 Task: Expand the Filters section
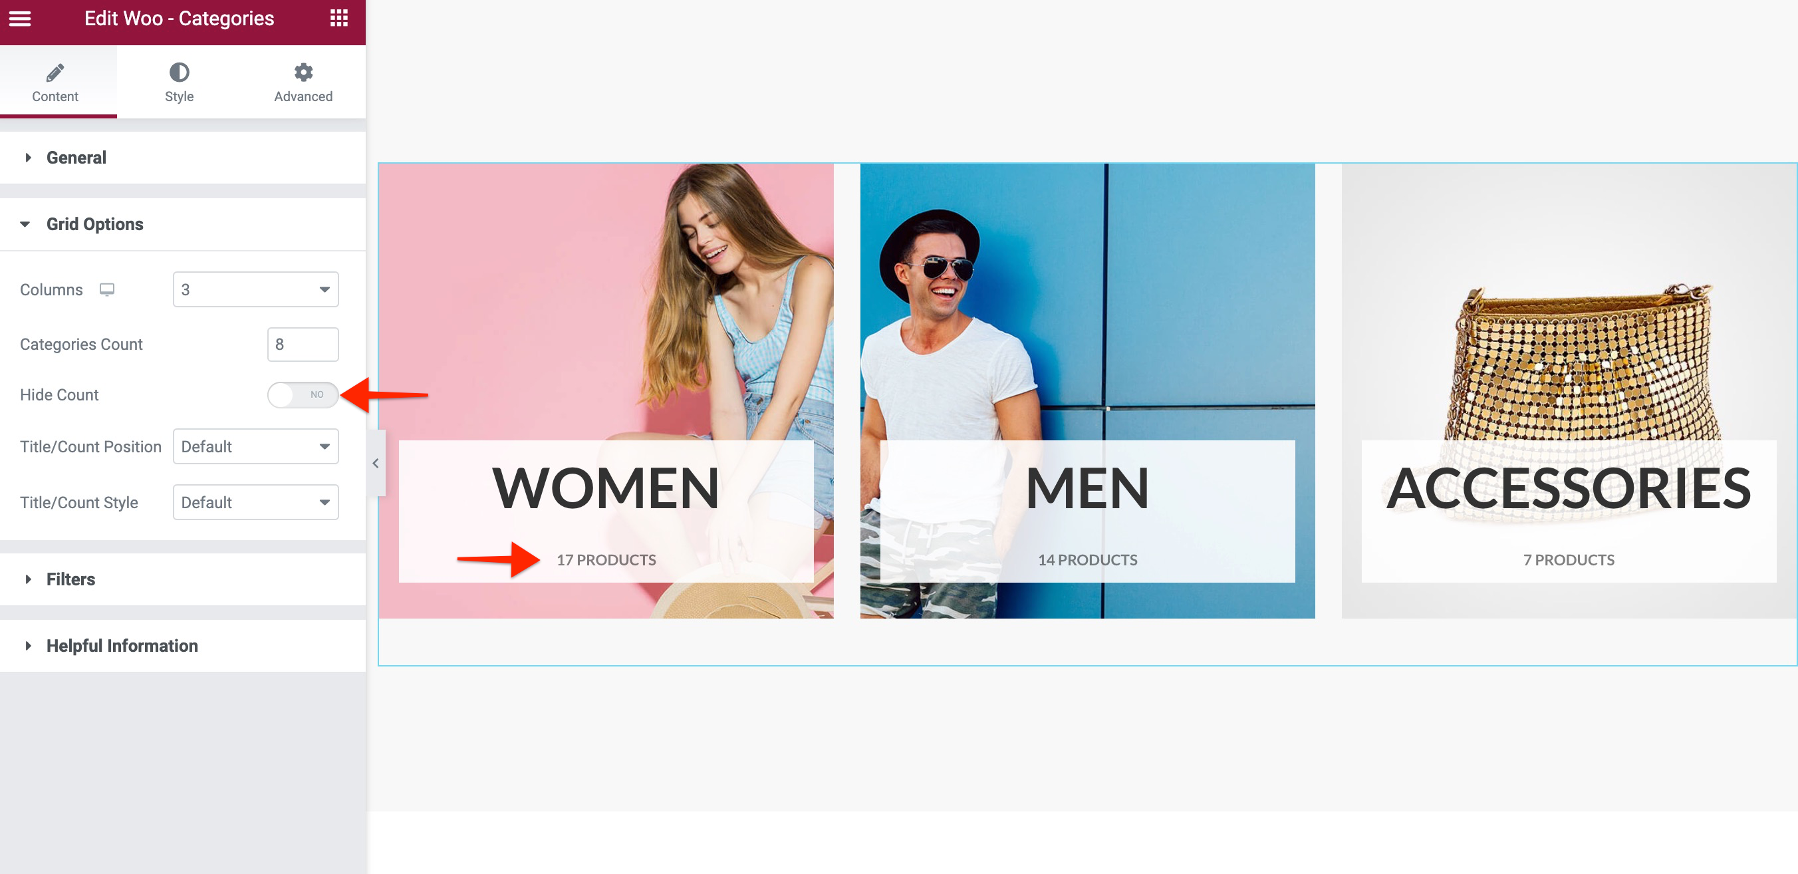pyautogui.click(x=70, y=578)
